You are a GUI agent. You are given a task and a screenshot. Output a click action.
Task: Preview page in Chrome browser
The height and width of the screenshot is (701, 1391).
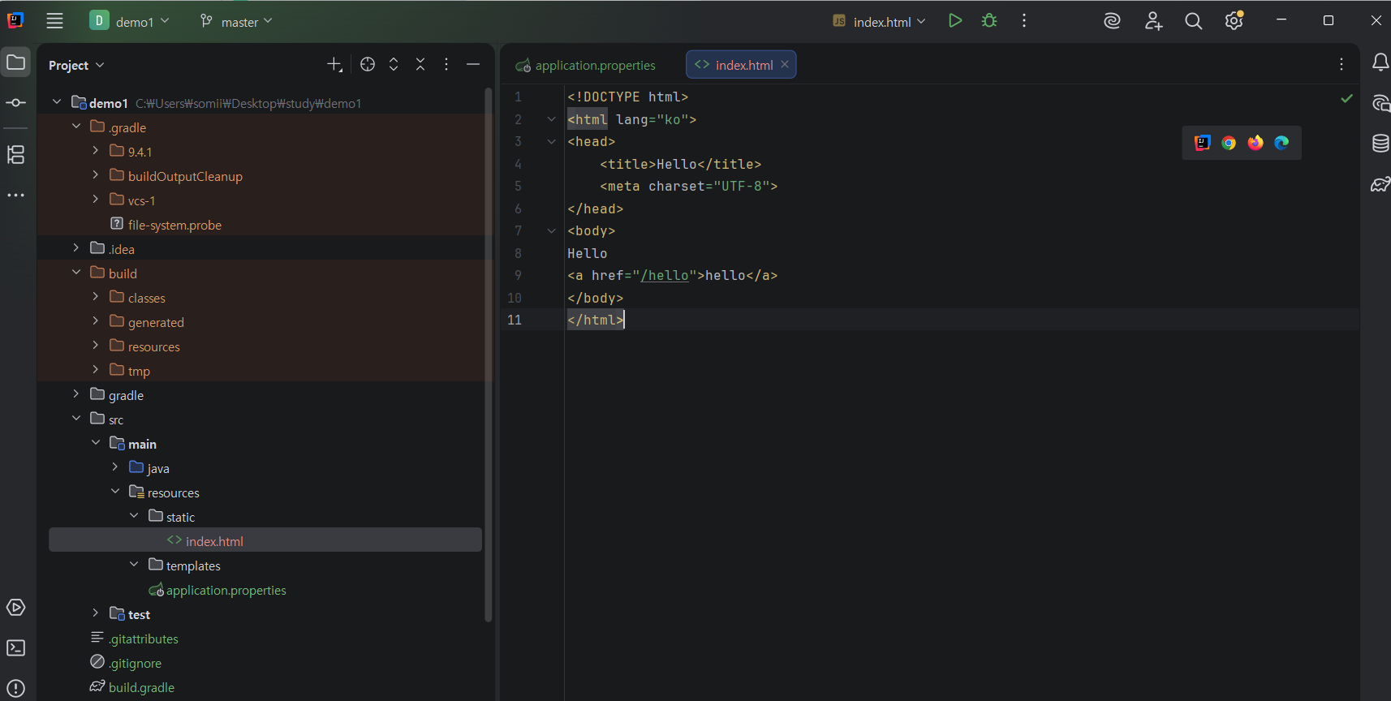[1229, 143]
